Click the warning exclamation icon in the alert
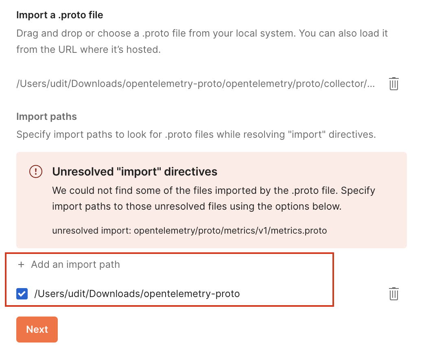This screenshot has height=360, width=437. (35, 171)
